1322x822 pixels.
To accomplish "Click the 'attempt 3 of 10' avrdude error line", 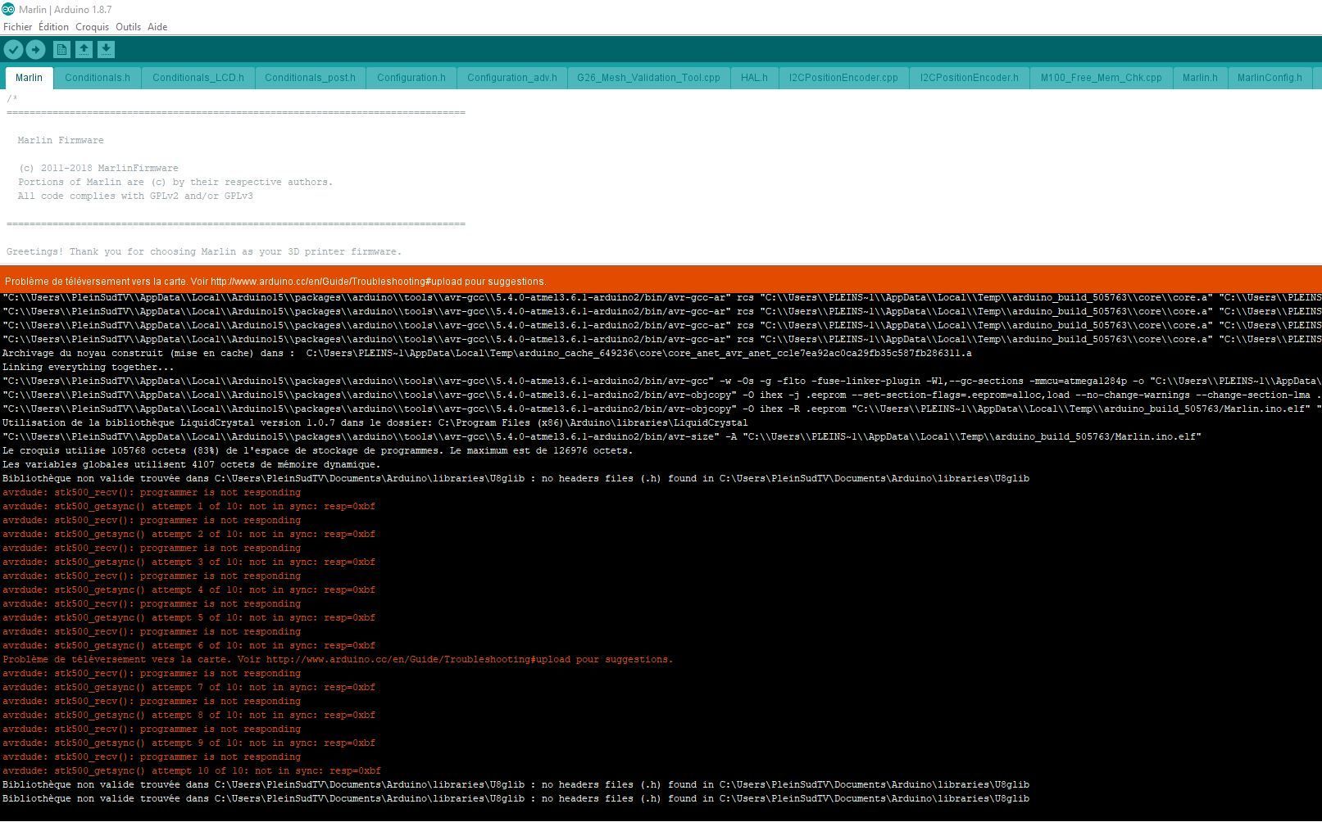I will [189, 562].
